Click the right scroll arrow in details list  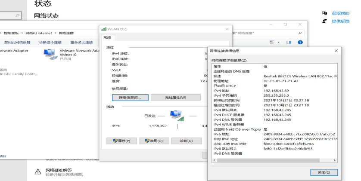335,160
